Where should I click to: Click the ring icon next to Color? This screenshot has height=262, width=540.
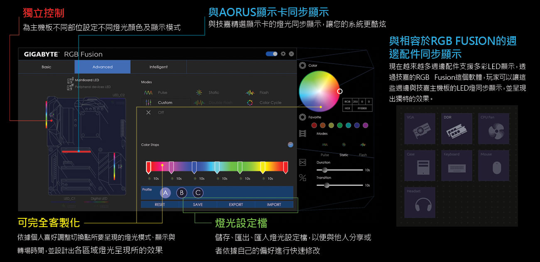302,66
